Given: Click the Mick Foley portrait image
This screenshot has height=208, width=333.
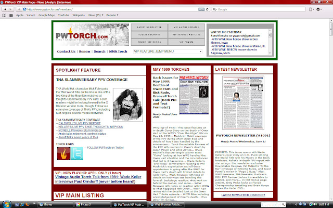Looking at the screenshot, I should (x=128, y=105).
